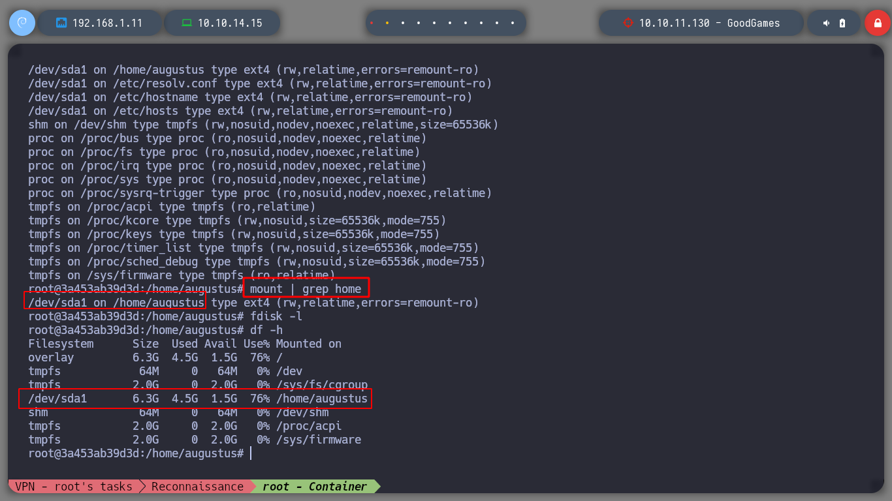Click the '/etc/hosts' mount line

point(240,111)
